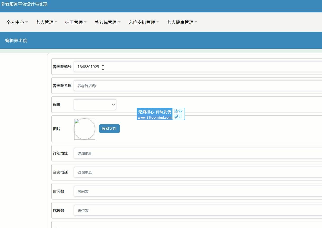Screen dimensions: 322x228
Task: Focus the 床位数 input field
Action: click(197, 211)
